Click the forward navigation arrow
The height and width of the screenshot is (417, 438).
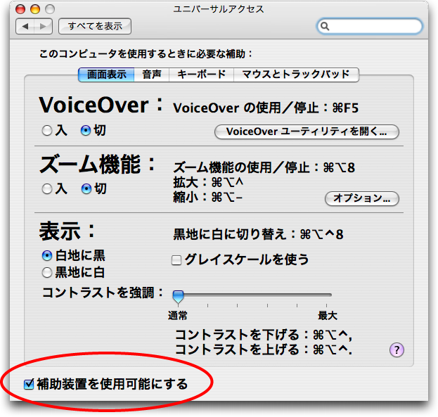[43, 27]
